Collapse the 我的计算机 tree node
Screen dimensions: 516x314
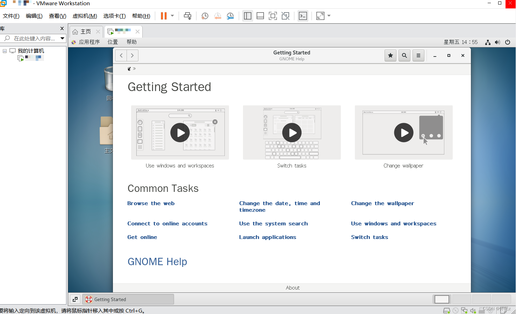coord(5,51)
